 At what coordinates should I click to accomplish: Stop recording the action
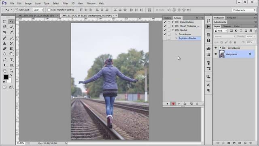[167, 104]
